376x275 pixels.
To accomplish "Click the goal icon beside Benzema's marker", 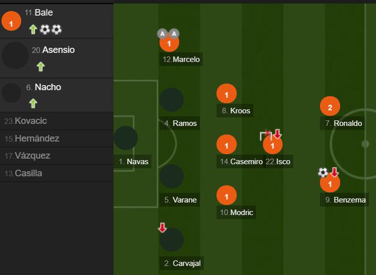I will [323, 172].
